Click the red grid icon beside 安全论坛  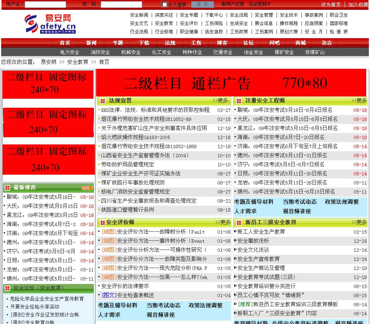[7, 288]
